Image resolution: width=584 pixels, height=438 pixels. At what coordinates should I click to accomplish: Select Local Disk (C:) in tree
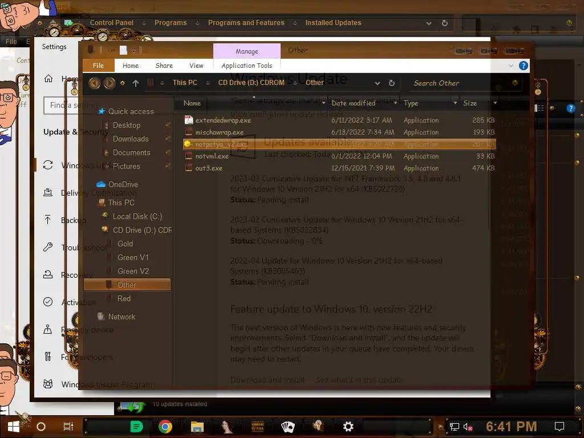click(137, 216)
